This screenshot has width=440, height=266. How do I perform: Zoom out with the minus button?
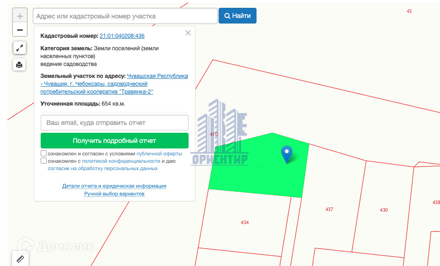pyautogui.click(x=19, y=30)
